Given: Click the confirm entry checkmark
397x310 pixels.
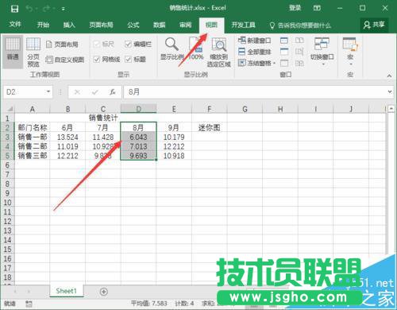Looking at the screenshot, I should click(94, 92).
